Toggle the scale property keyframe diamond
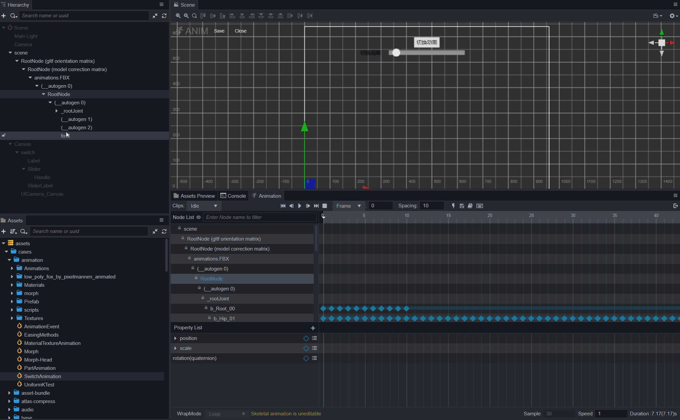 pyautogui.click(x=306, y=348)
